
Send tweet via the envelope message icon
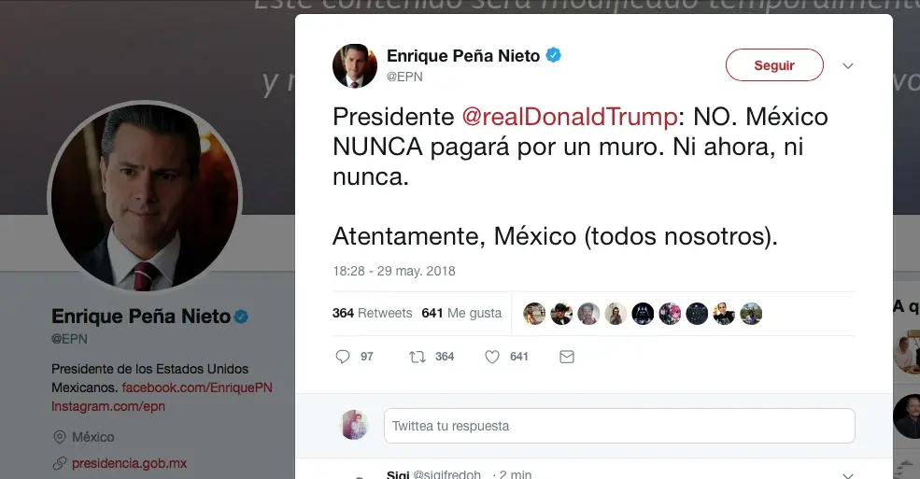(x=566, y=357)
